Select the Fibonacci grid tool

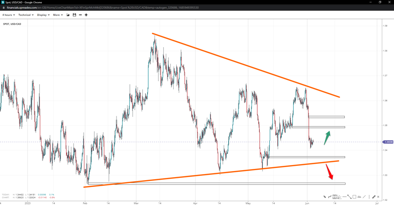[x=335, y=197]
